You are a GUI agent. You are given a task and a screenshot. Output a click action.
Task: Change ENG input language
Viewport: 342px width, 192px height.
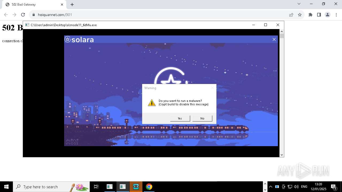pyautogui.click(x=304, y=187)
